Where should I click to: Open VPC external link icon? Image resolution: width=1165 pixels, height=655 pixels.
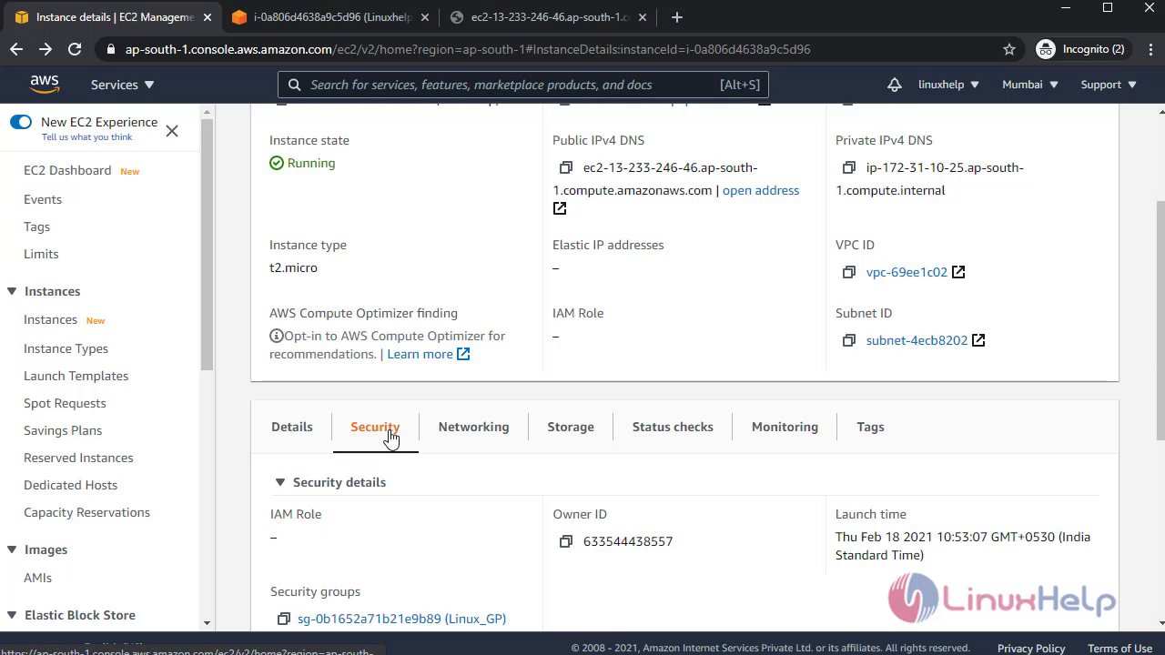pos(958,272)
